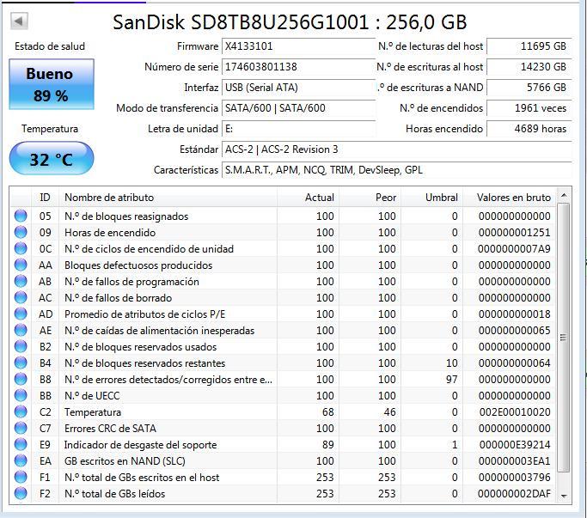Click the power-on count 1961 veces
The width and height of the screenshot is (587, 518).
pos(529,108)
